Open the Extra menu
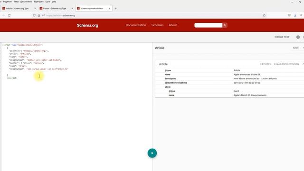This screenshot has width=304, height=171. coord(47,1)
